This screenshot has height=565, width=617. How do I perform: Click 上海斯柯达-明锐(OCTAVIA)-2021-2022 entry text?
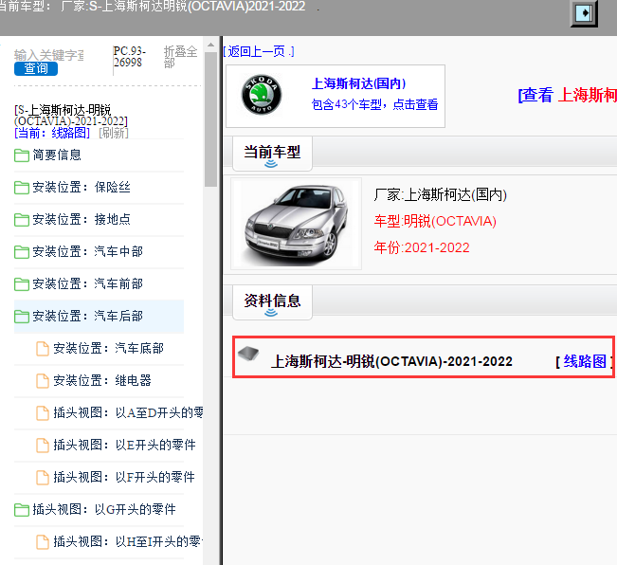(x=391, y=361)
